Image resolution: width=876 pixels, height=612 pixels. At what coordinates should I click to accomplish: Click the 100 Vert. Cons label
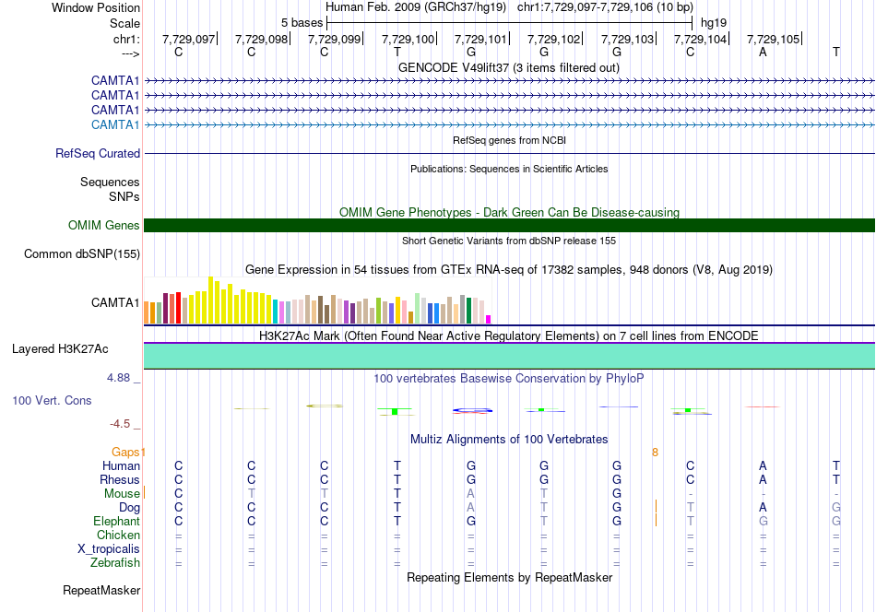[x=52, y=400]
